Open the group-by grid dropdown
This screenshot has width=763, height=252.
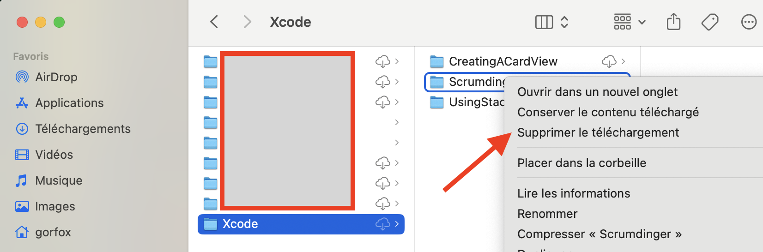(x=629, y=22)
